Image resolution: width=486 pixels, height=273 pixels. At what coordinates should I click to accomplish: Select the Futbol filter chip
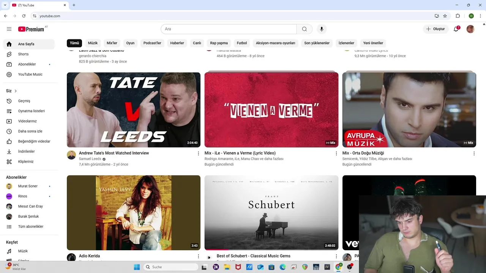(242, 43)
